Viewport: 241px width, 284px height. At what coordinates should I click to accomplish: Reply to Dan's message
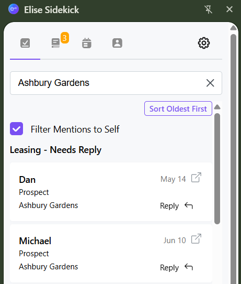176,206
